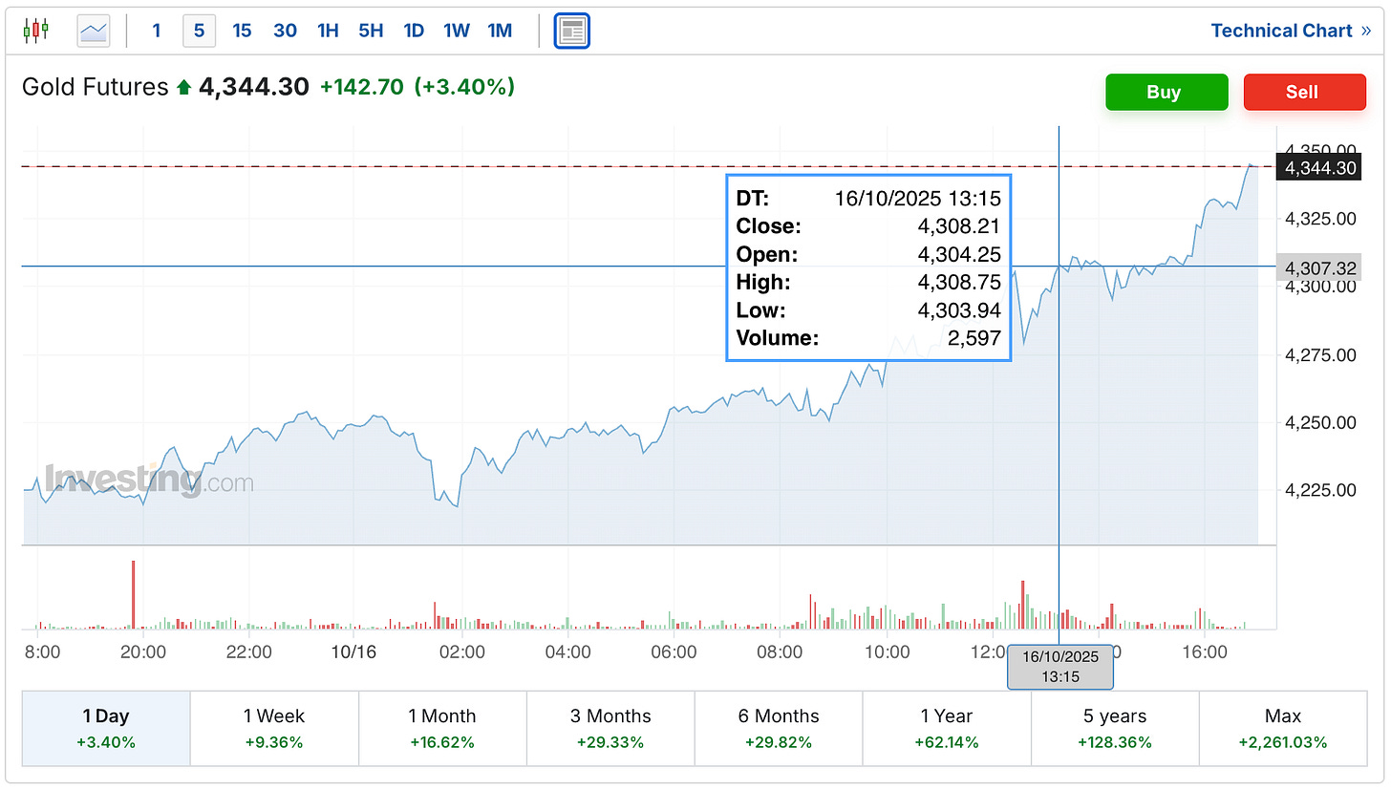Pick the 1D interval
This screenshot has width=1391, height=790.
[x=414, y=31]
